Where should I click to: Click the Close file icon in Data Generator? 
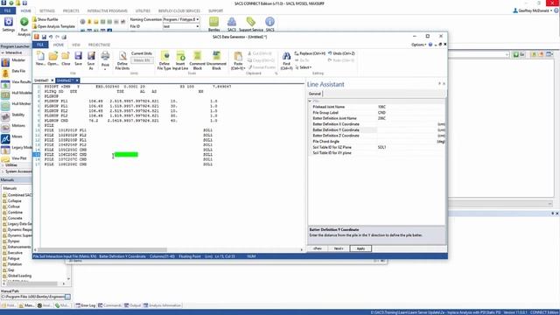click(66, 59)
